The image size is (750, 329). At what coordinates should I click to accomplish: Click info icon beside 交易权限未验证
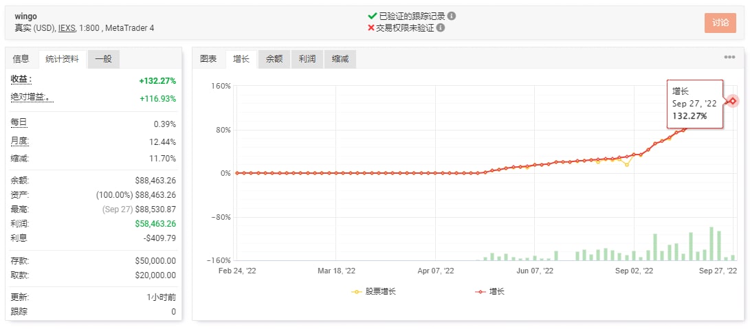coord(441,27)
